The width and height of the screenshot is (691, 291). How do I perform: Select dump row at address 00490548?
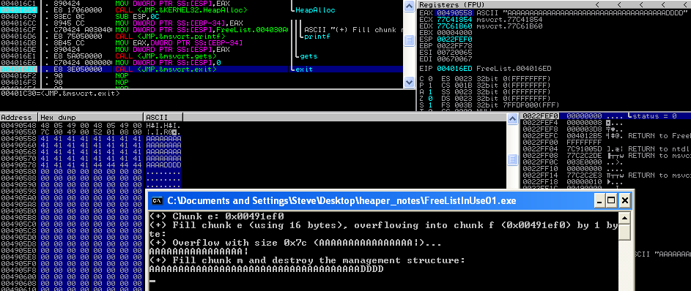tap(91, 126)
